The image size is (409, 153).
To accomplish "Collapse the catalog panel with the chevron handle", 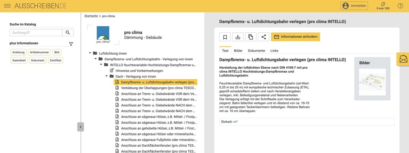I will pos(81,127).
